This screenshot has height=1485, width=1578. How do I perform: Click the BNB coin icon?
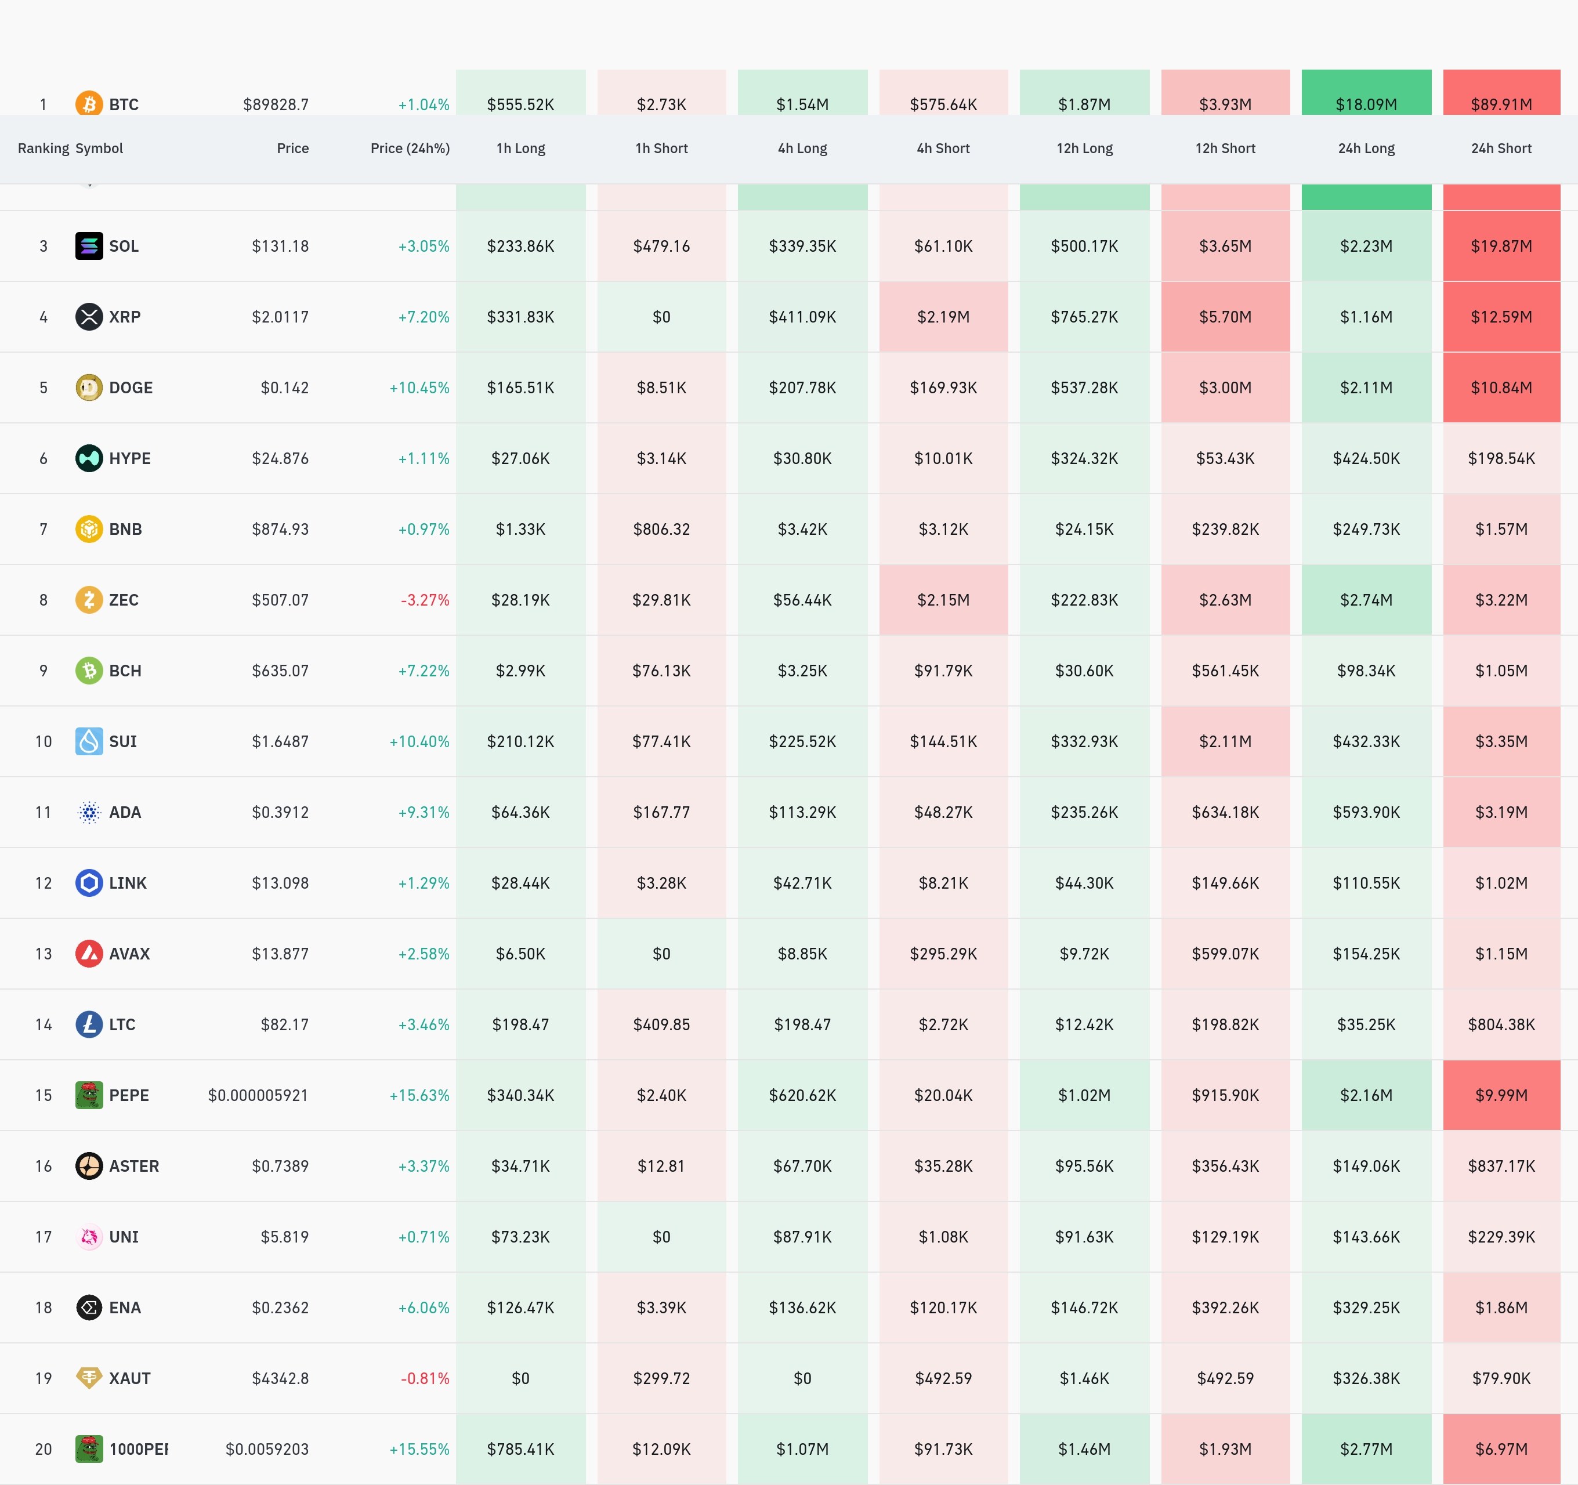[x=89, y=528]
